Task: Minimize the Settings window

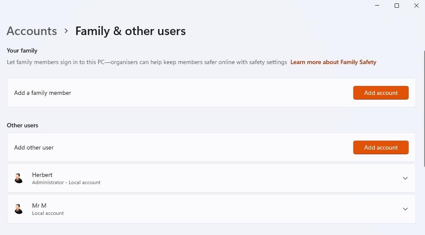Action: point(377,6)
